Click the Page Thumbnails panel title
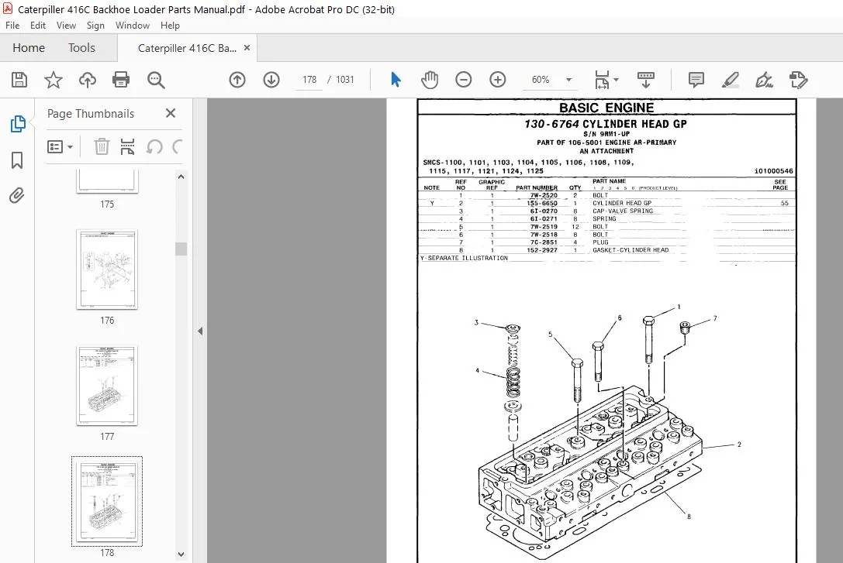 tap(91, 114)
